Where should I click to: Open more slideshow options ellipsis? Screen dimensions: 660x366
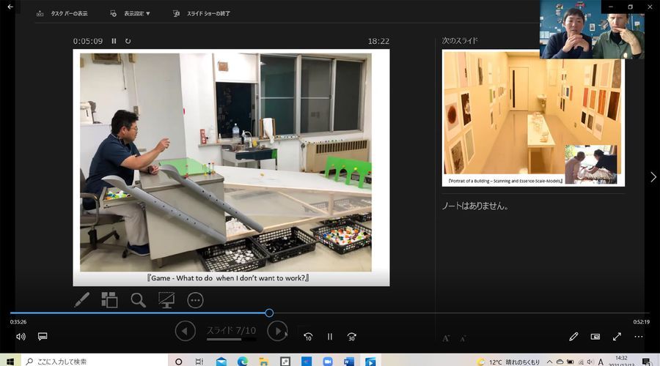pyautogui.click(x=195, y=299)
